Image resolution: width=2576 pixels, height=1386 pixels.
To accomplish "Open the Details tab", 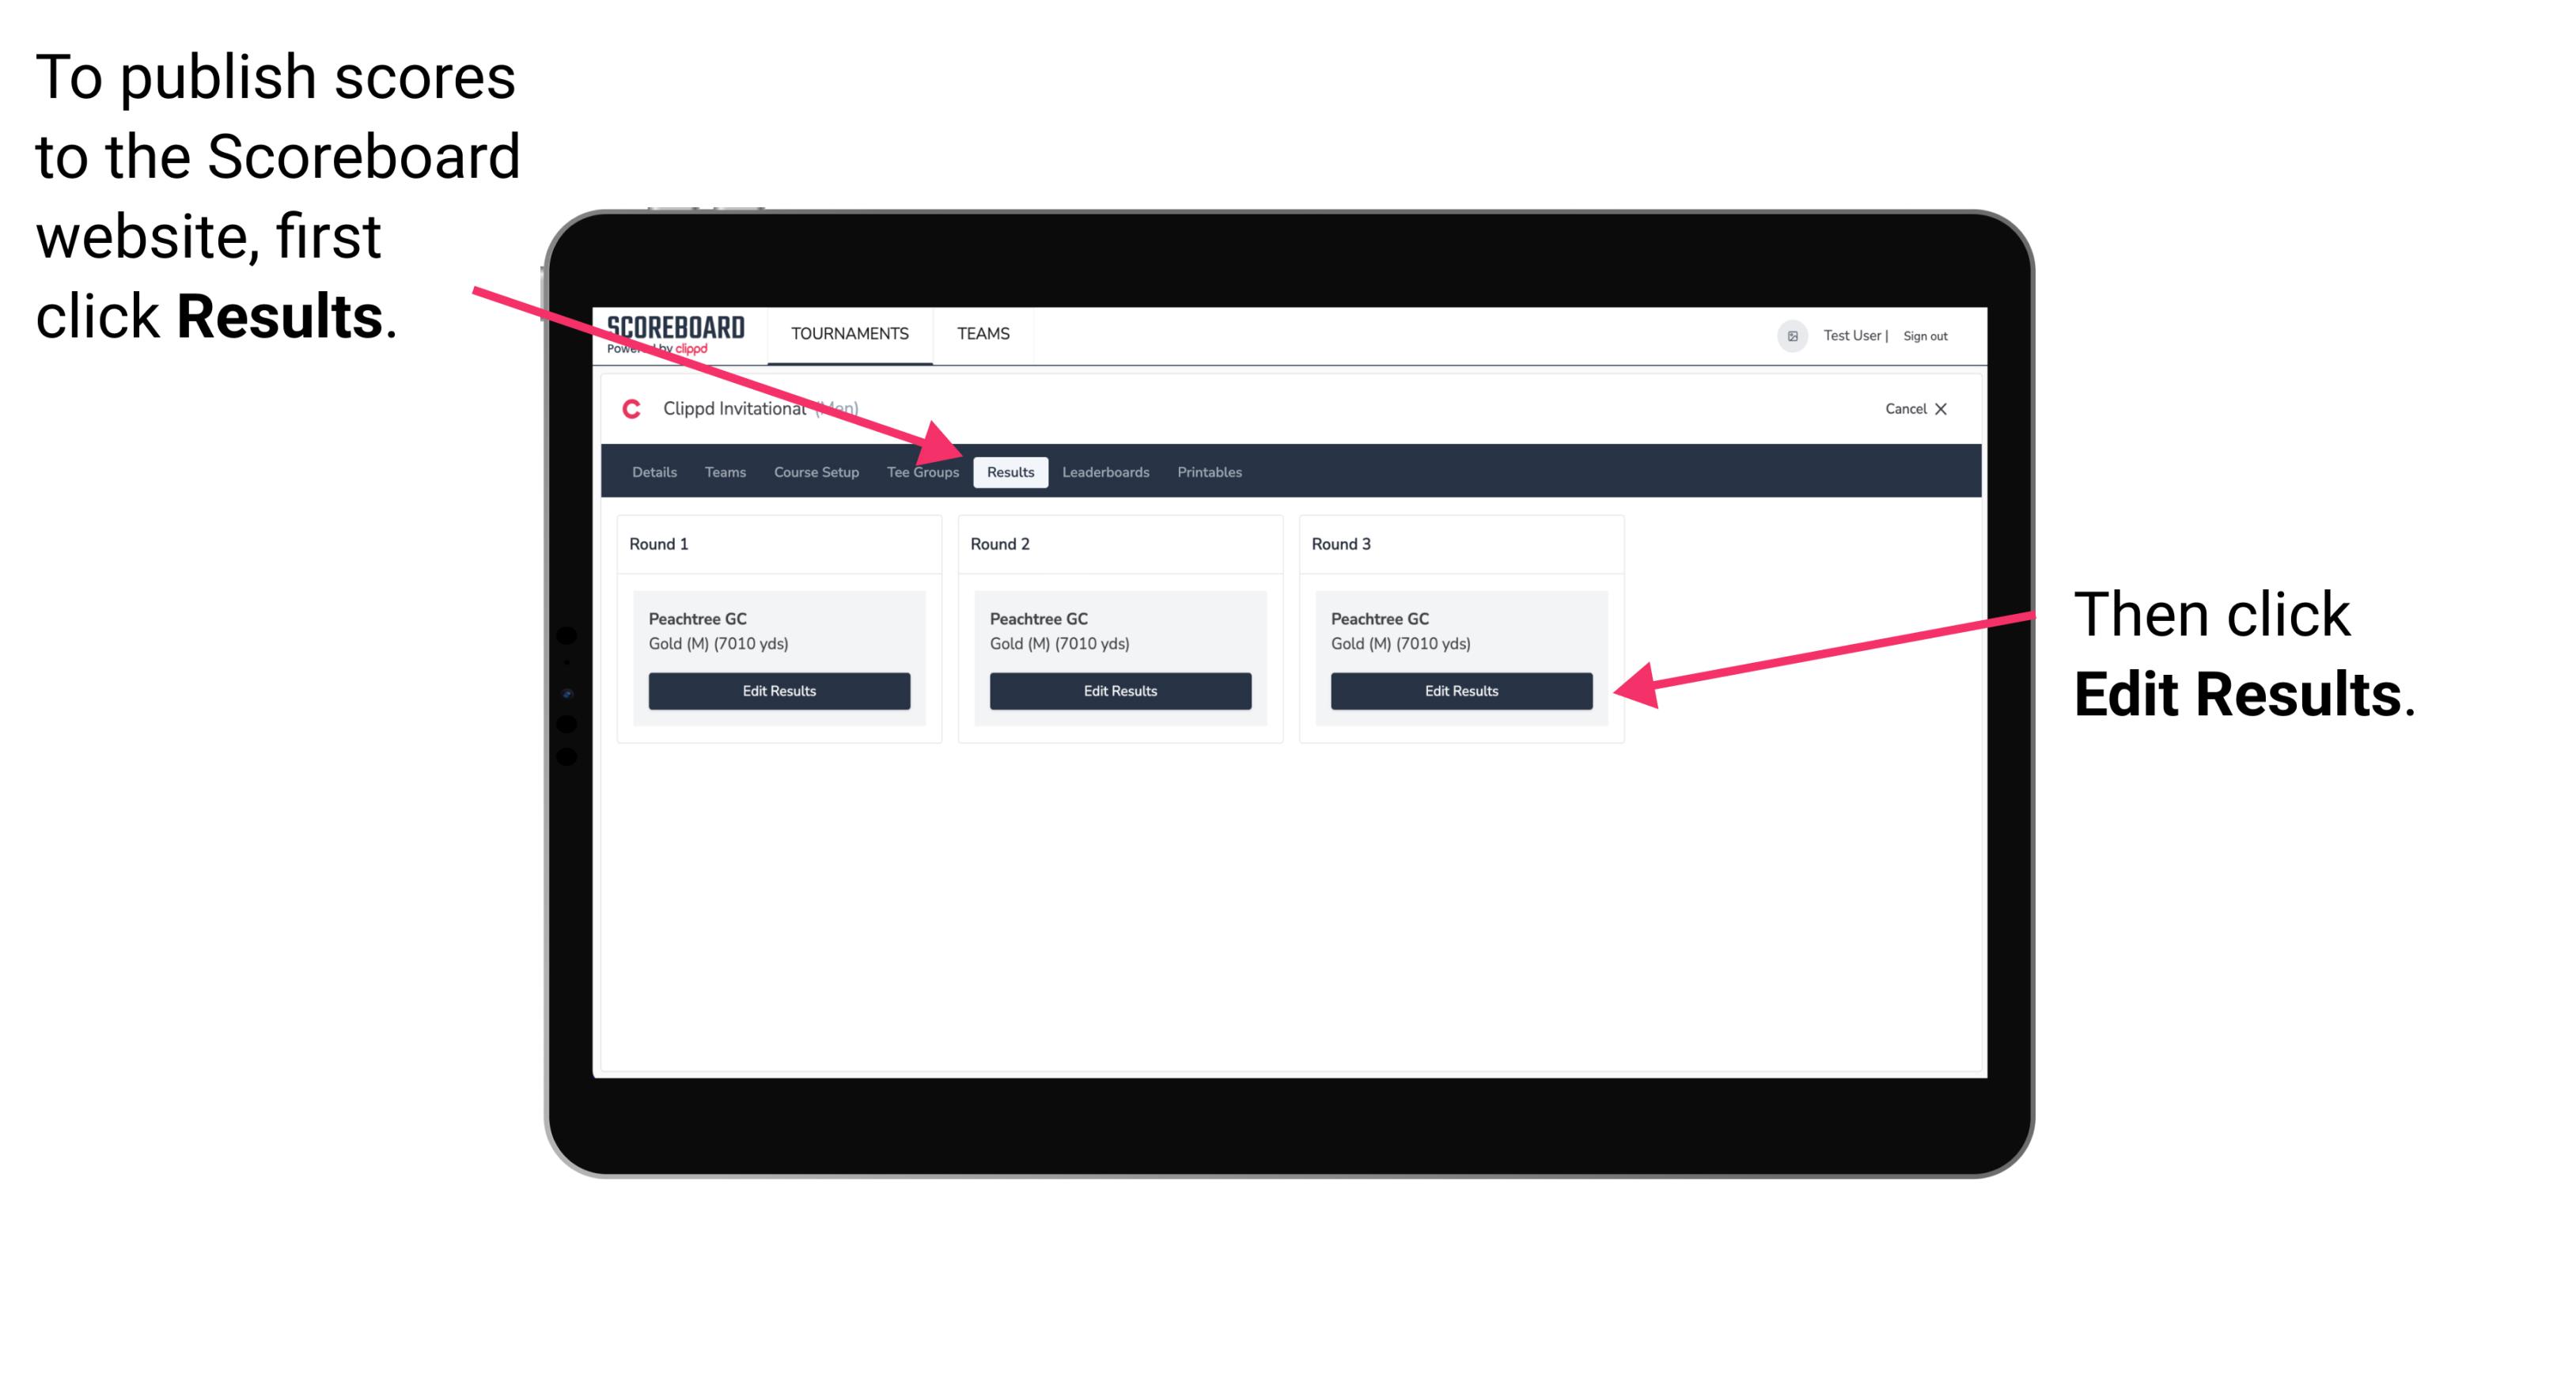I will tap(656, 471).
